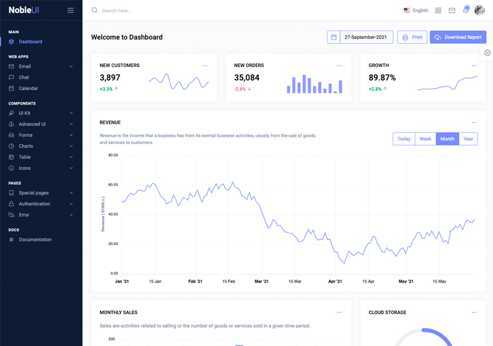Viewport: 493px width, 346px height.
Task: Open the mail envelope icon in header
Action: pos(452,10)
